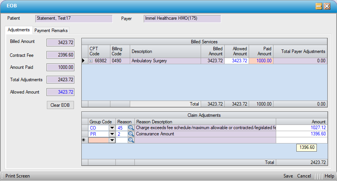
Task: Expand the CPT code 66982 row
Action: pos(91,61)
